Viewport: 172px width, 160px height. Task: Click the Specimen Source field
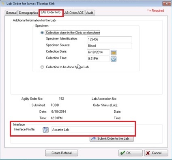tap(109, 46)
